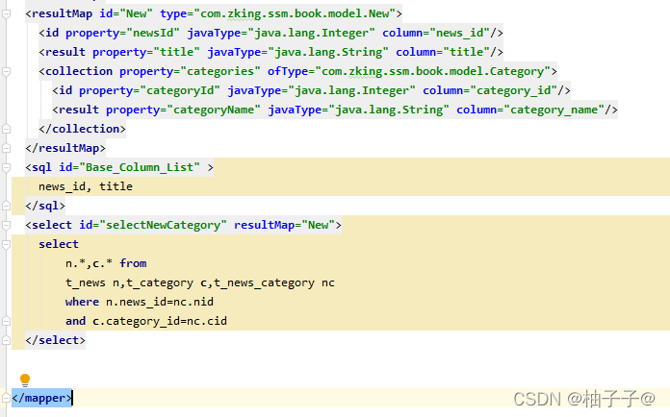This screenshot has height=417, width=670.
Task: Click the "n.*,c.* from" line
Action: coord(106,263)
